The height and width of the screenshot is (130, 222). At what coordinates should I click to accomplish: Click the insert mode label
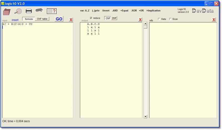click(15, 20)
